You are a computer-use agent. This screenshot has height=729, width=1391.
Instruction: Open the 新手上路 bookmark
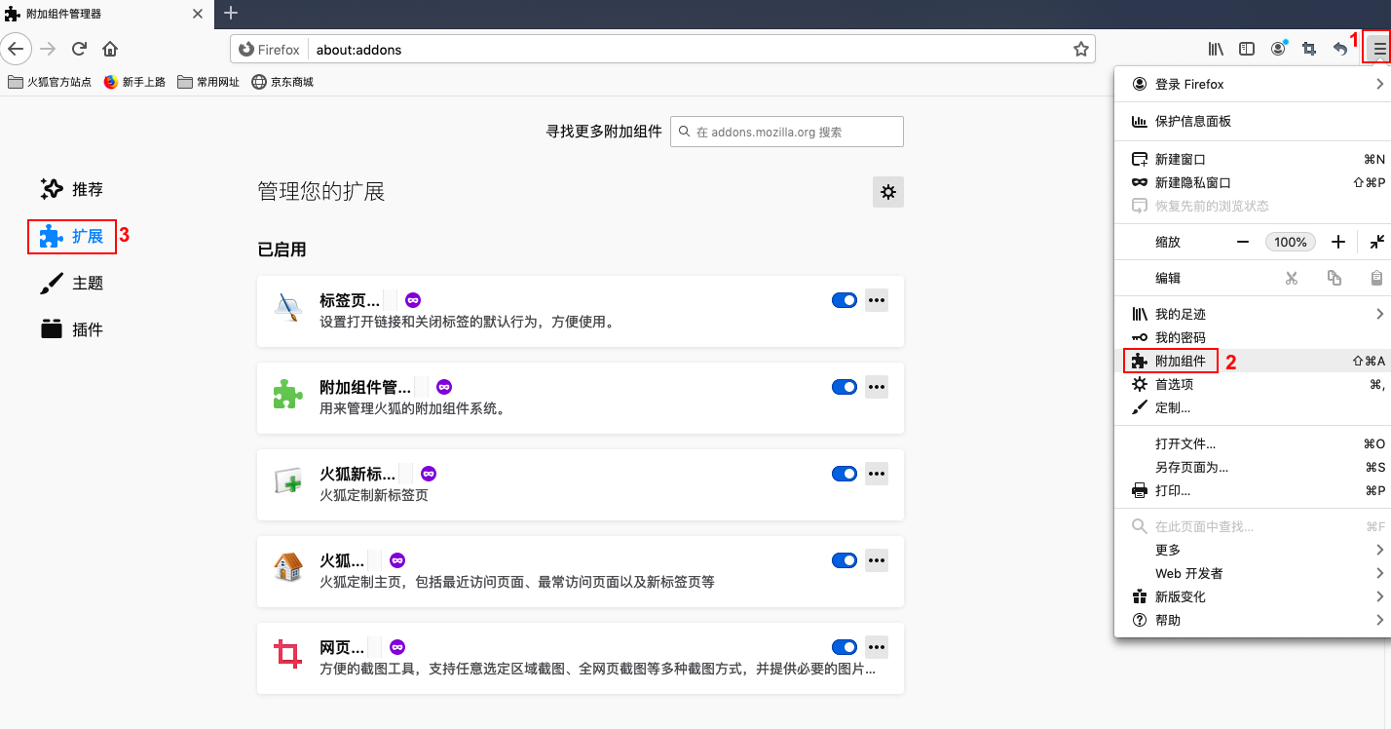pos(134,82)
